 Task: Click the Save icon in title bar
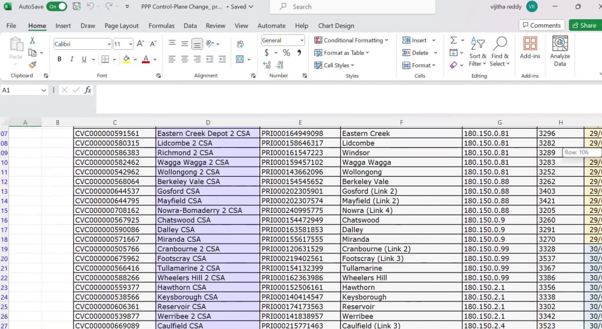point(77,7)
